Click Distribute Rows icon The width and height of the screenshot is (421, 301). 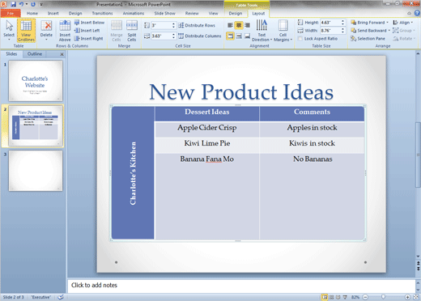(x=197, y=25)
